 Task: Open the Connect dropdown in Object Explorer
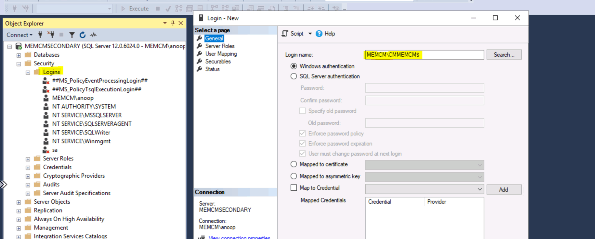(19, 35)
